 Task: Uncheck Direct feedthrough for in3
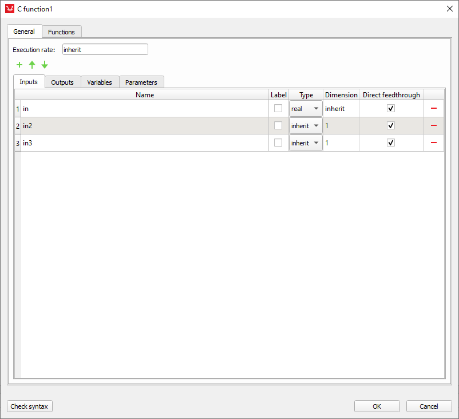[x=391, y=143]
